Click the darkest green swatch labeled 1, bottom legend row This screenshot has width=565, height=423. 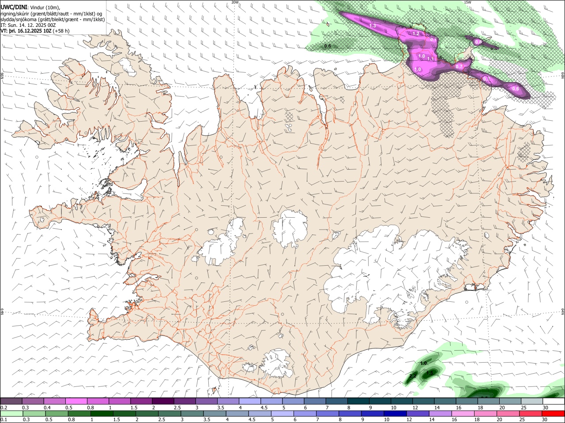(x=102, y=413)
